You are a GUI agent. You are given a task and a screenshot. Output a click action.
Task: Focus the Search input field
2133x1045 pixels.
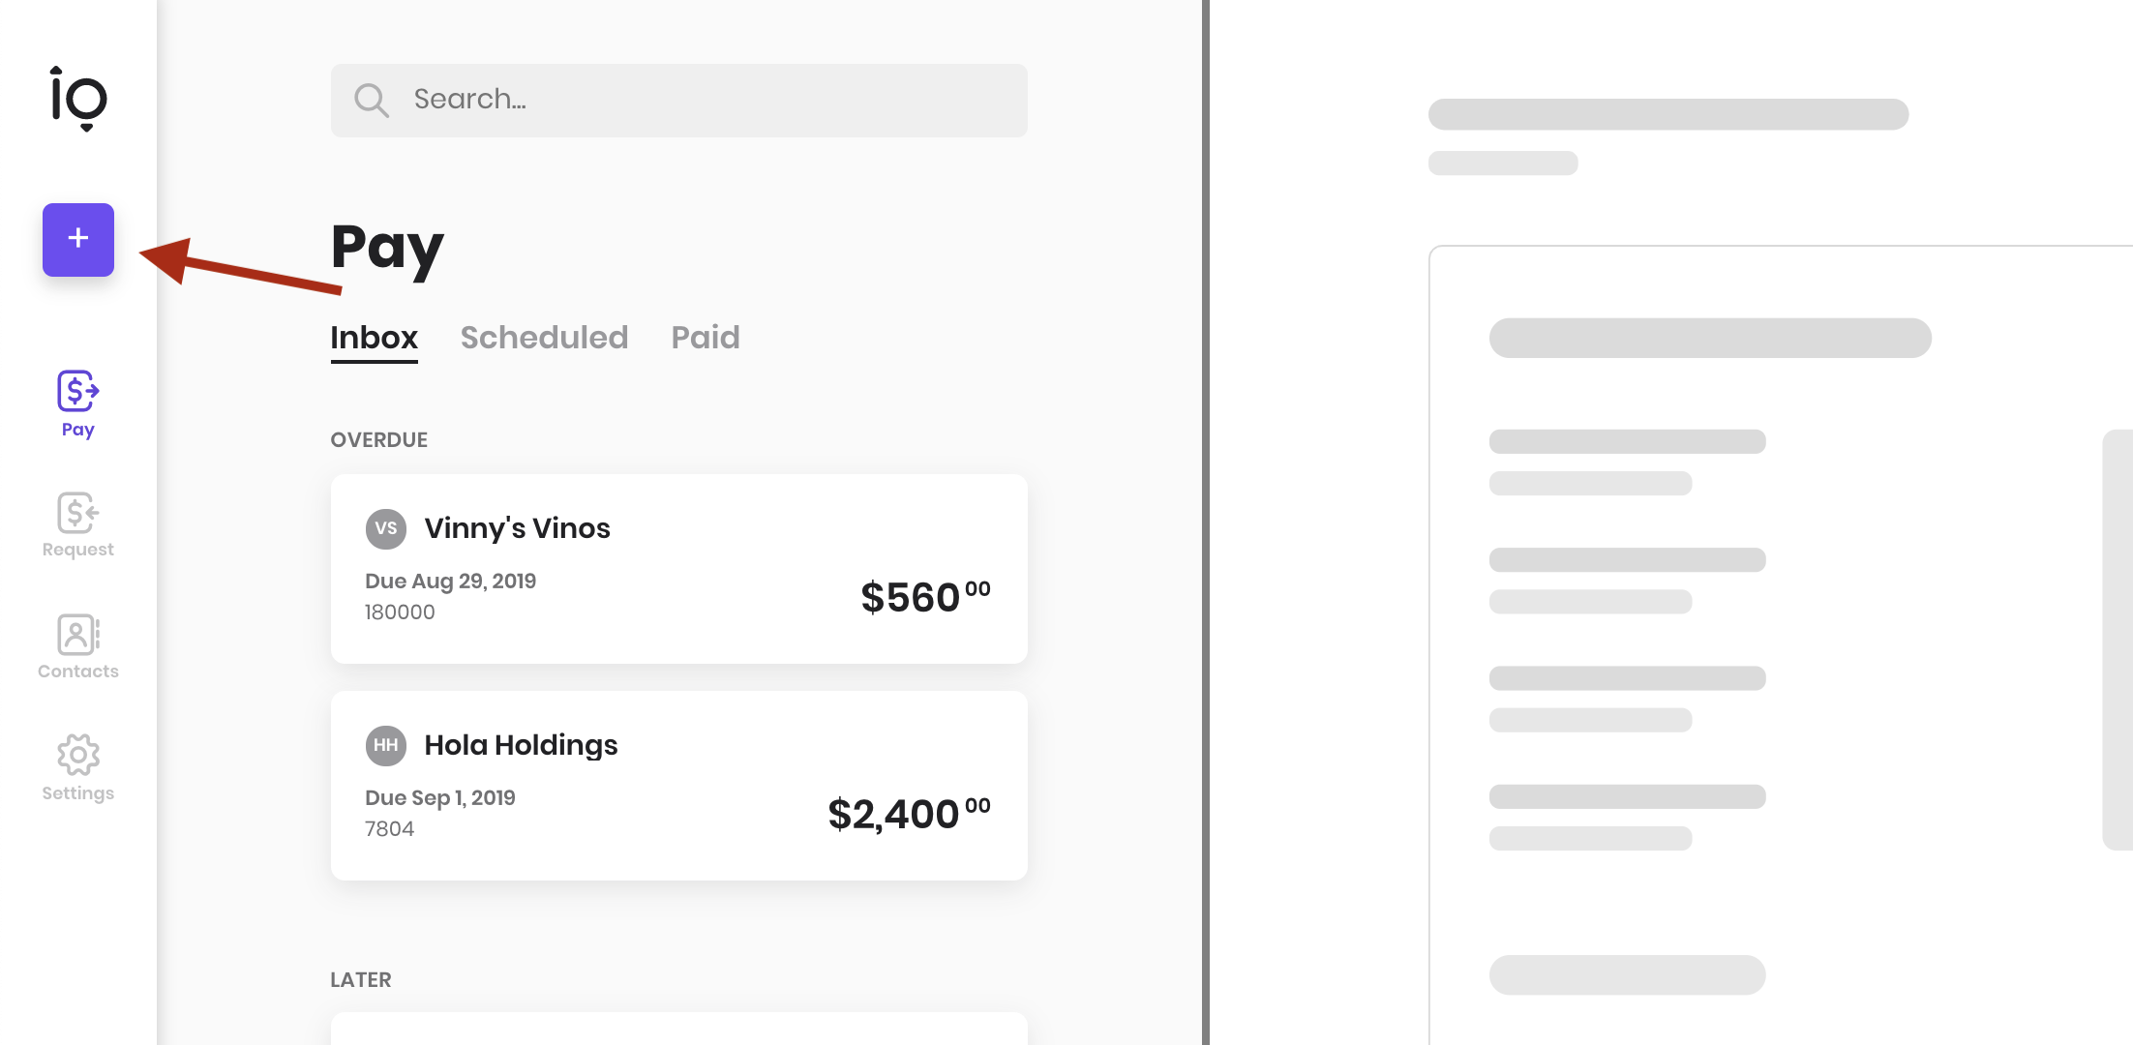click(x=679, y=100)
